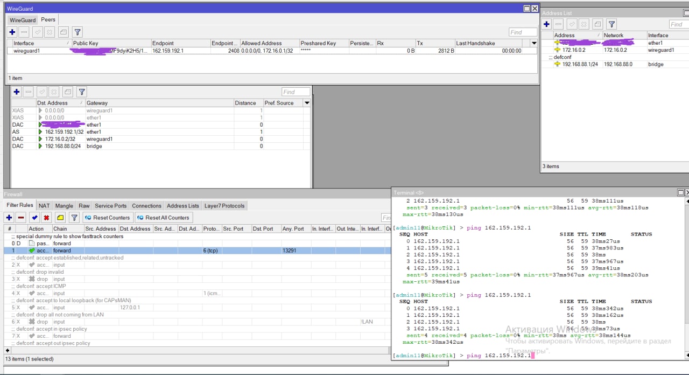This screenshot has height=375, width=689.
Task: Click comment icon in Address List toolbar
Action: (x=598, y=24)
